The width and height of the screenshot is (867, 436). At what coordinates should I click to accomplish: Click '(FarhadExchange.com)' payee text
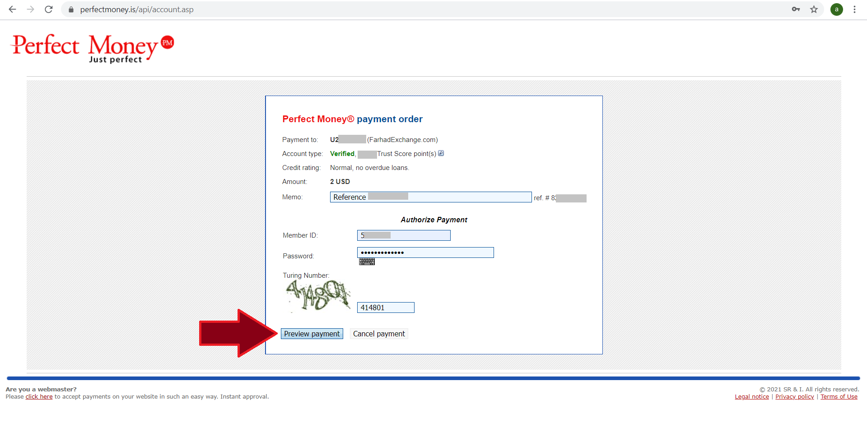(x=402, y=140)
